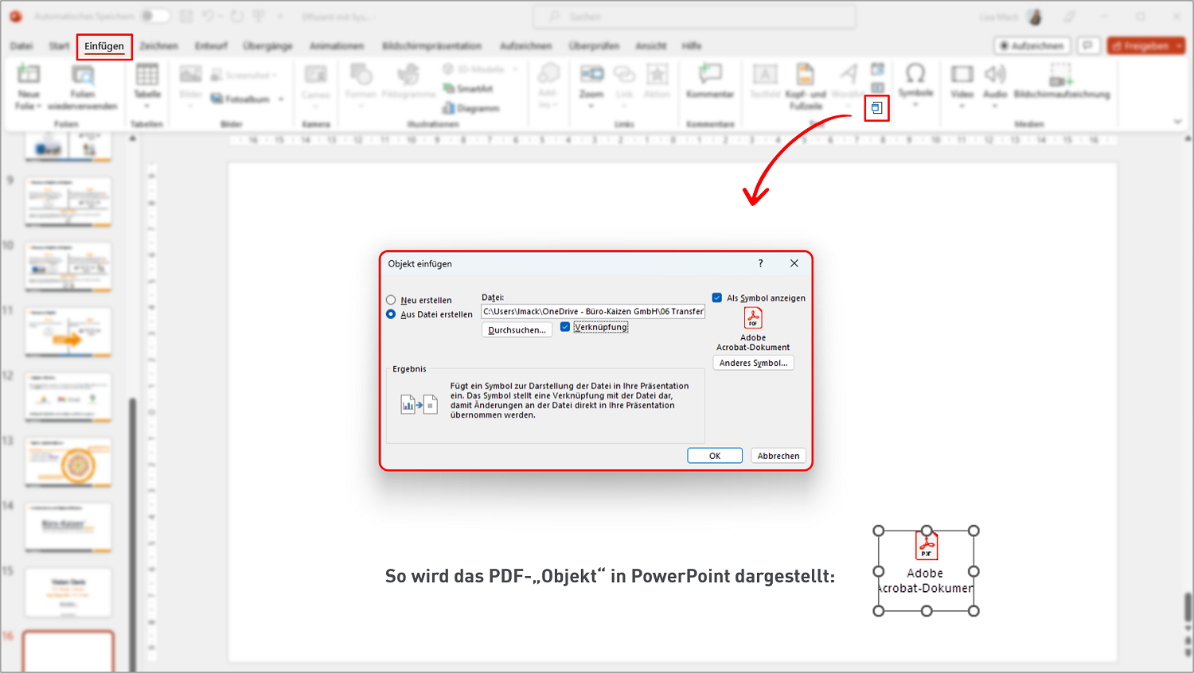Click the Video icon
Viewport: 1194px width, 673px height.
point(962,75)
